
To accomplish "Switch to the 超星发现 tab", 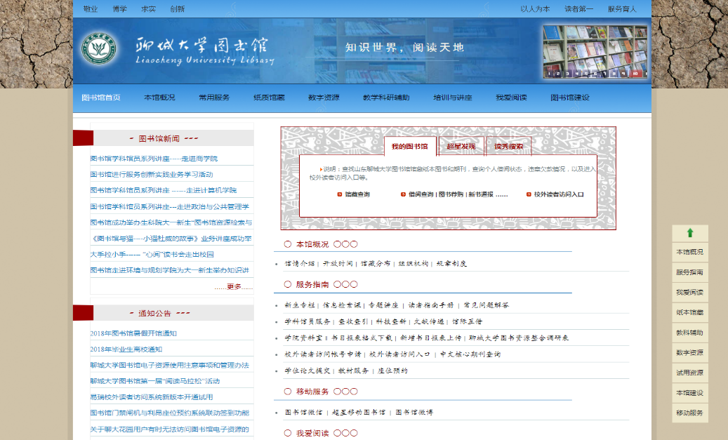I will (x=461, y=146).
